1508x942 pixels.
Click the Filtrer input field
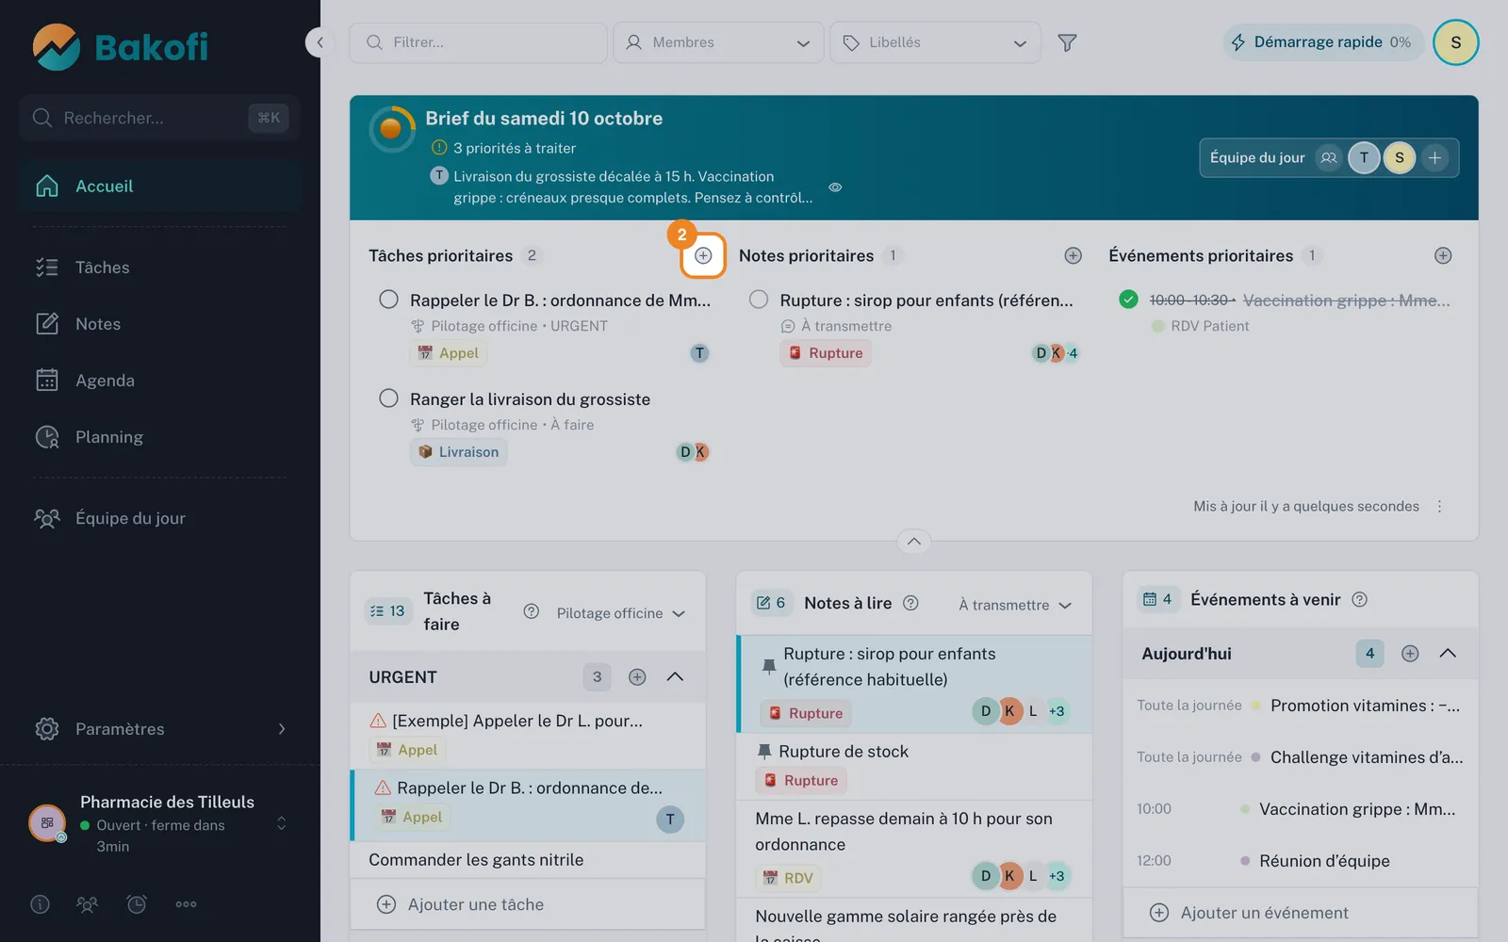click(x=478, y=42)
